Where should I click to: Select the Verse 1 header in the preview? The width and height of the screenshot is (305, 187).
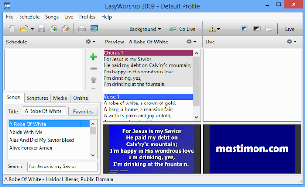(x=148, y=97)
